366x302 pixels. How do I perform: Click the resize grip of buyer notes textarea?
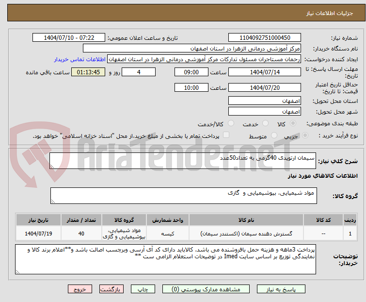pos(18,271)
